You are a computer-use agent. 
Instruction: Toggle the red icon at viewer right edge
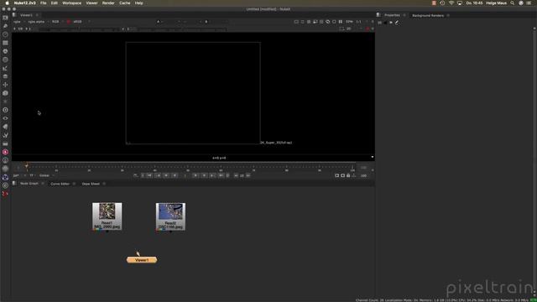point(368,29)
